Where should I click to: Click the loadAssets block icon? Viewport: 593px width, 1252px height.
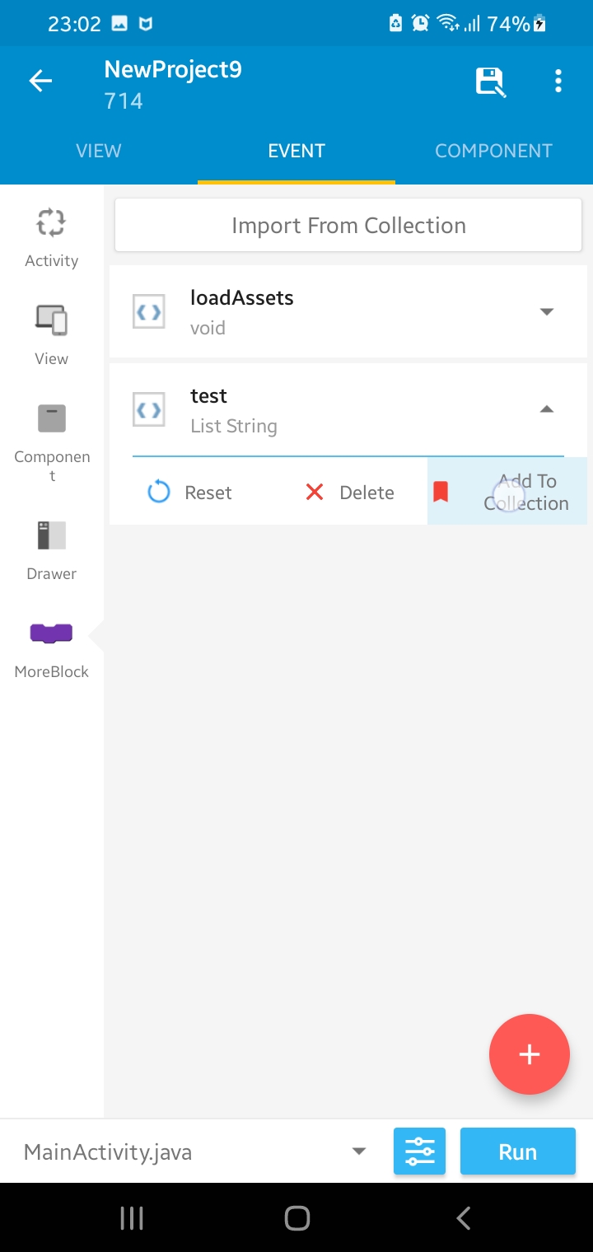pyautogui.click(x=148, y=311)
